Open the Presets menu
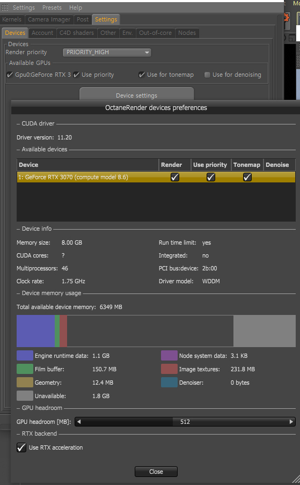This screenshot has width=300, height=485. click(x=52, y=8)
